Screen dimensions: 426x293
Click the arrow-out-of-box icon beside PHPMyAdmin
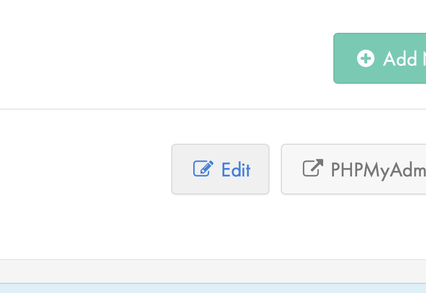pyautogui.click(x=313, y=168)
